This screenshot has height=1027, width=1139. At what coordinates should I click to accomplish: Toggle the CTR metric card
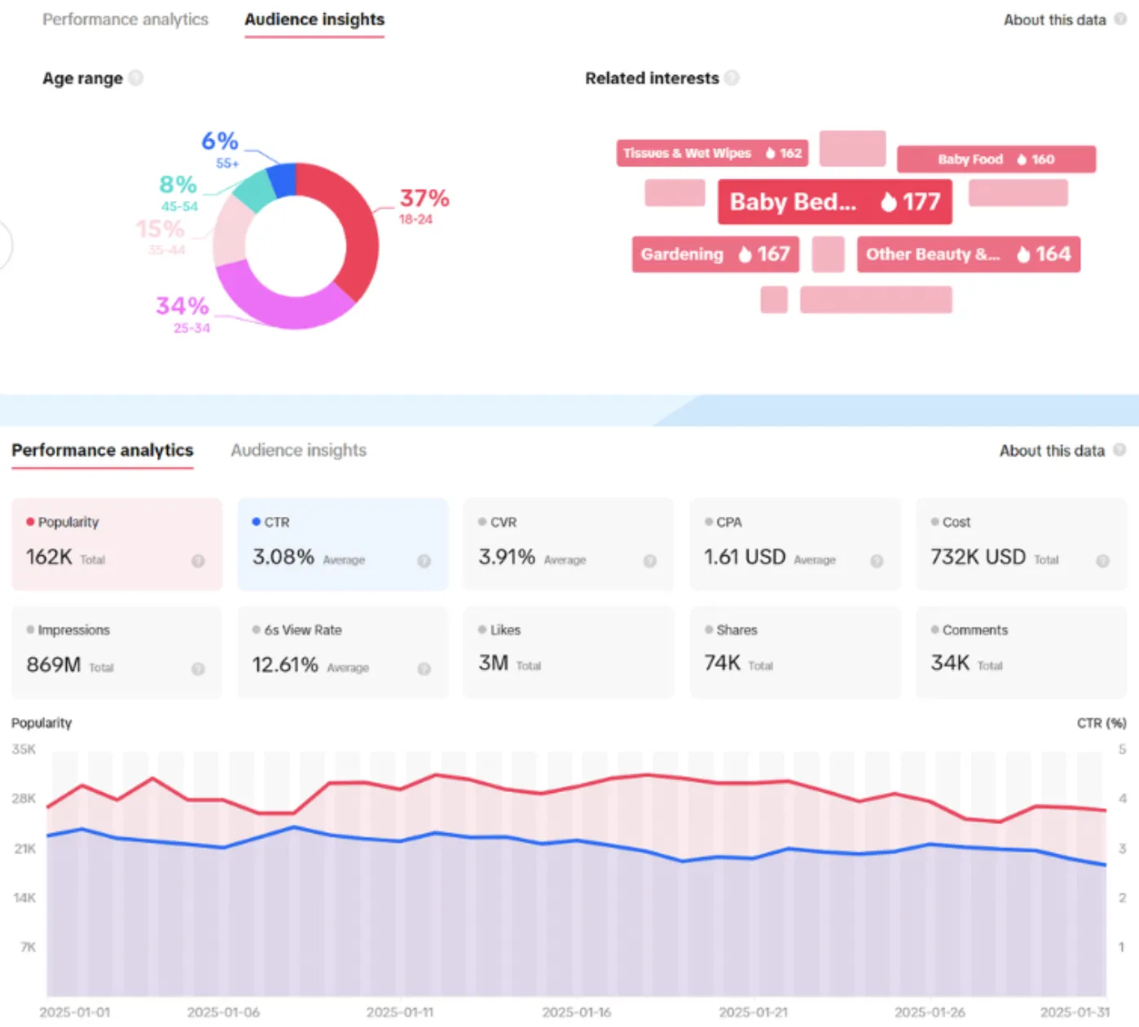click(343, 544)
